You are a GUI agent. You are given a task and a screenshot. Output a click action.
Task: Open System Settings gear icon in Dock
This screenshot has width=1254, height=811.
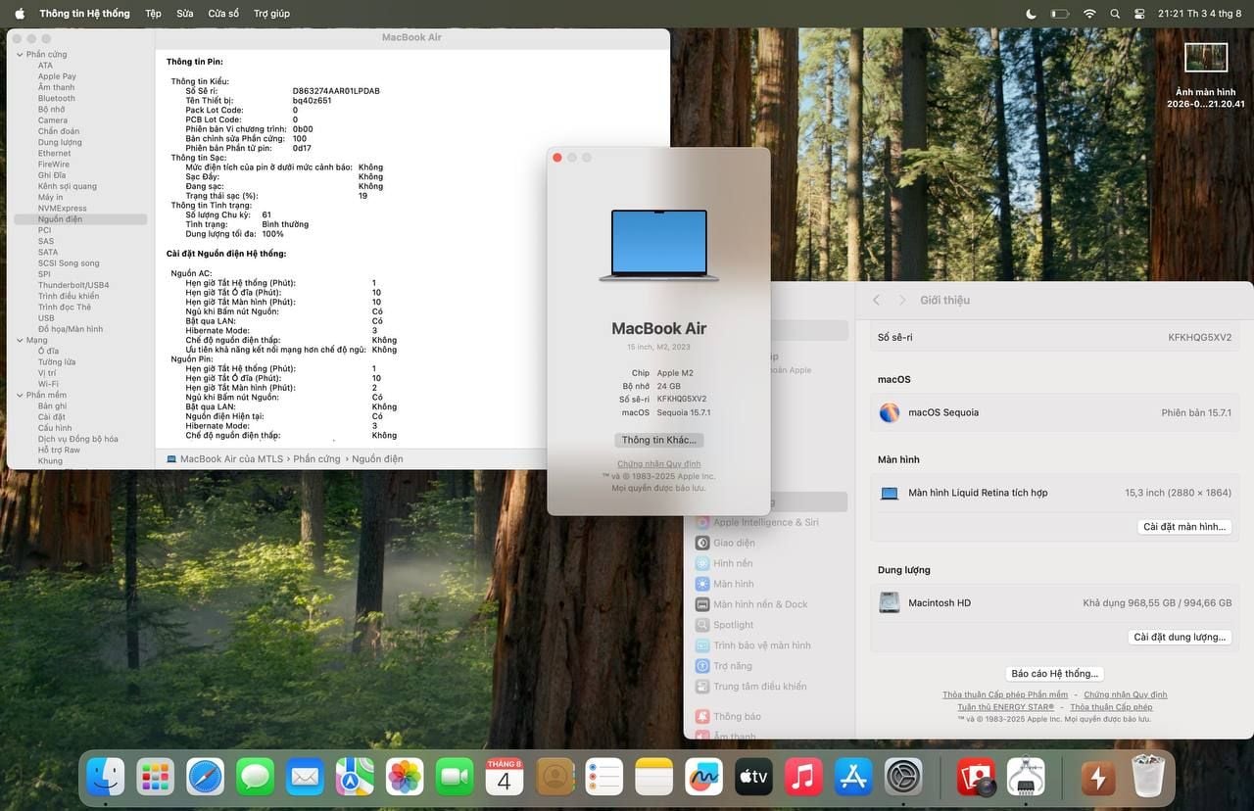pos(903,778)
